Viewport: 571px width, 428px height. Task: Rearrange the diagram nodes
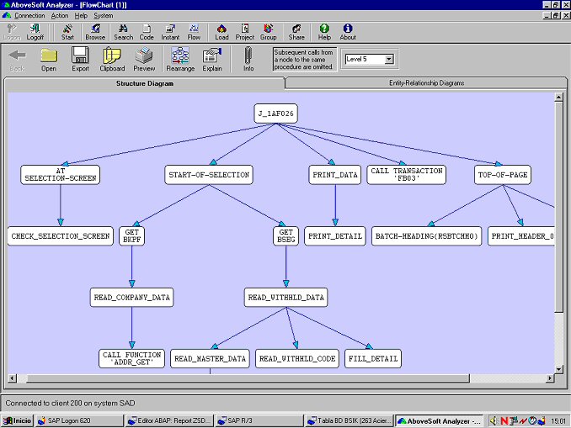179,59
